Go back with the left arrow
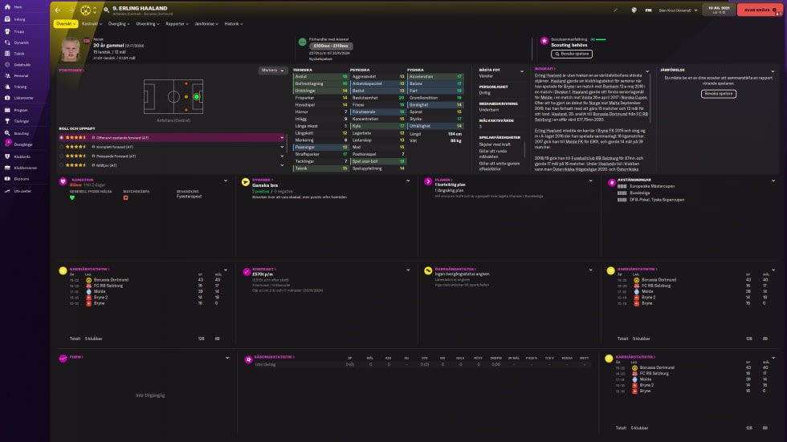 point(58,10)
